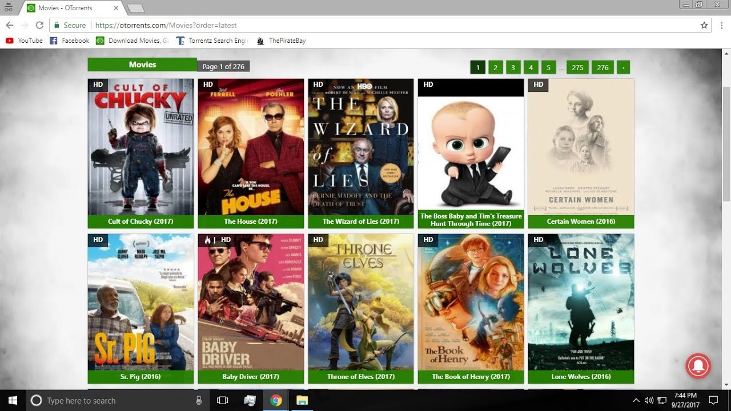Click the Cortana microphone icon
This screenshot has width=731, height=411.
coord(199,400)
